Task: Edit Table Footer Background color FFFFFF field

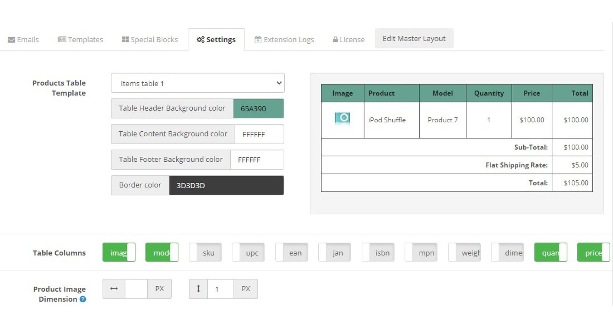Action: pyautogui.click(x=257, y=160)
